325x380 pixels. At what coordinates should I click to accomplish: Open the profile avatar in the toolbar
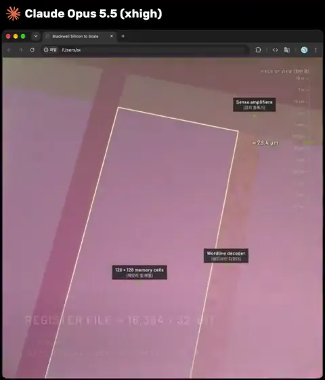(304, 50)
